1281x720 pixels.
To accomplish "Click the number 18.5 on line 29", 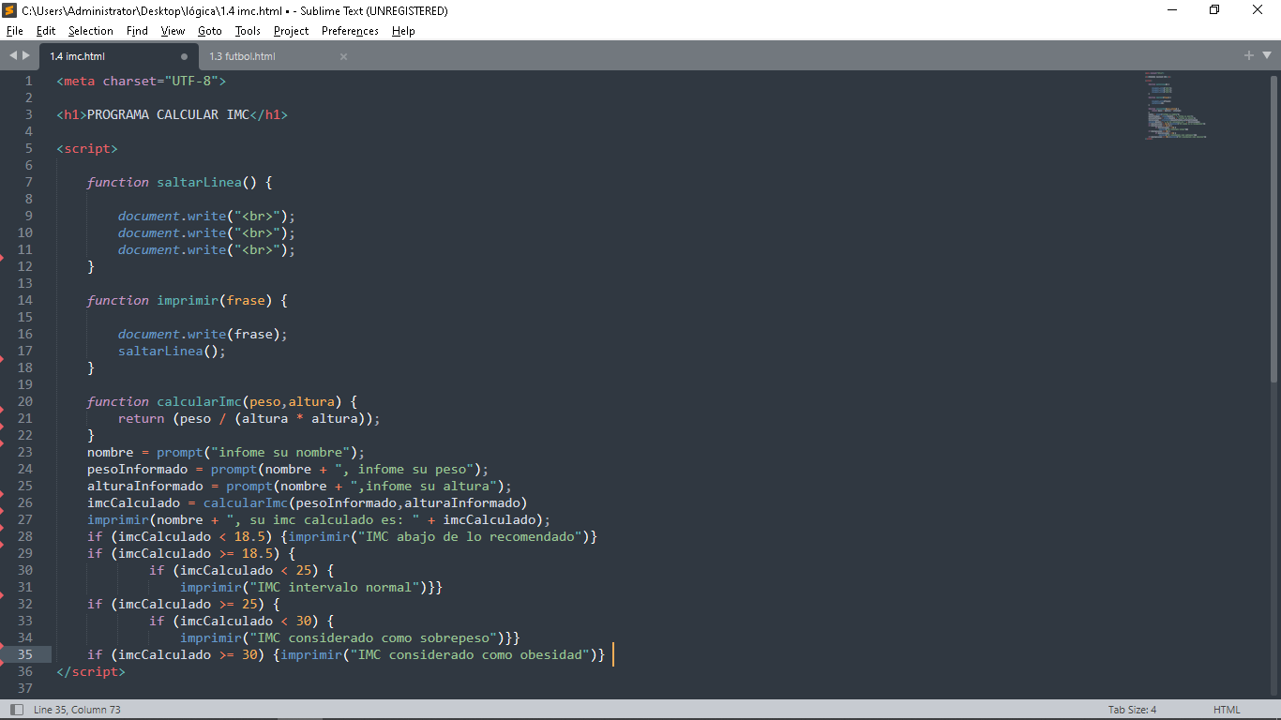I will point(258,553).
